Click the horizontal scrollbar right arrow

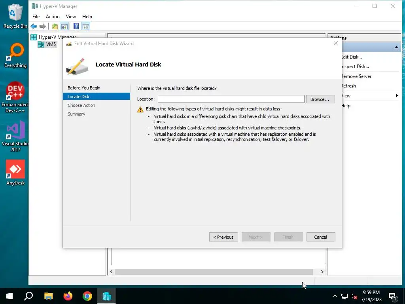pyautogui.click(x=322, y=272)
